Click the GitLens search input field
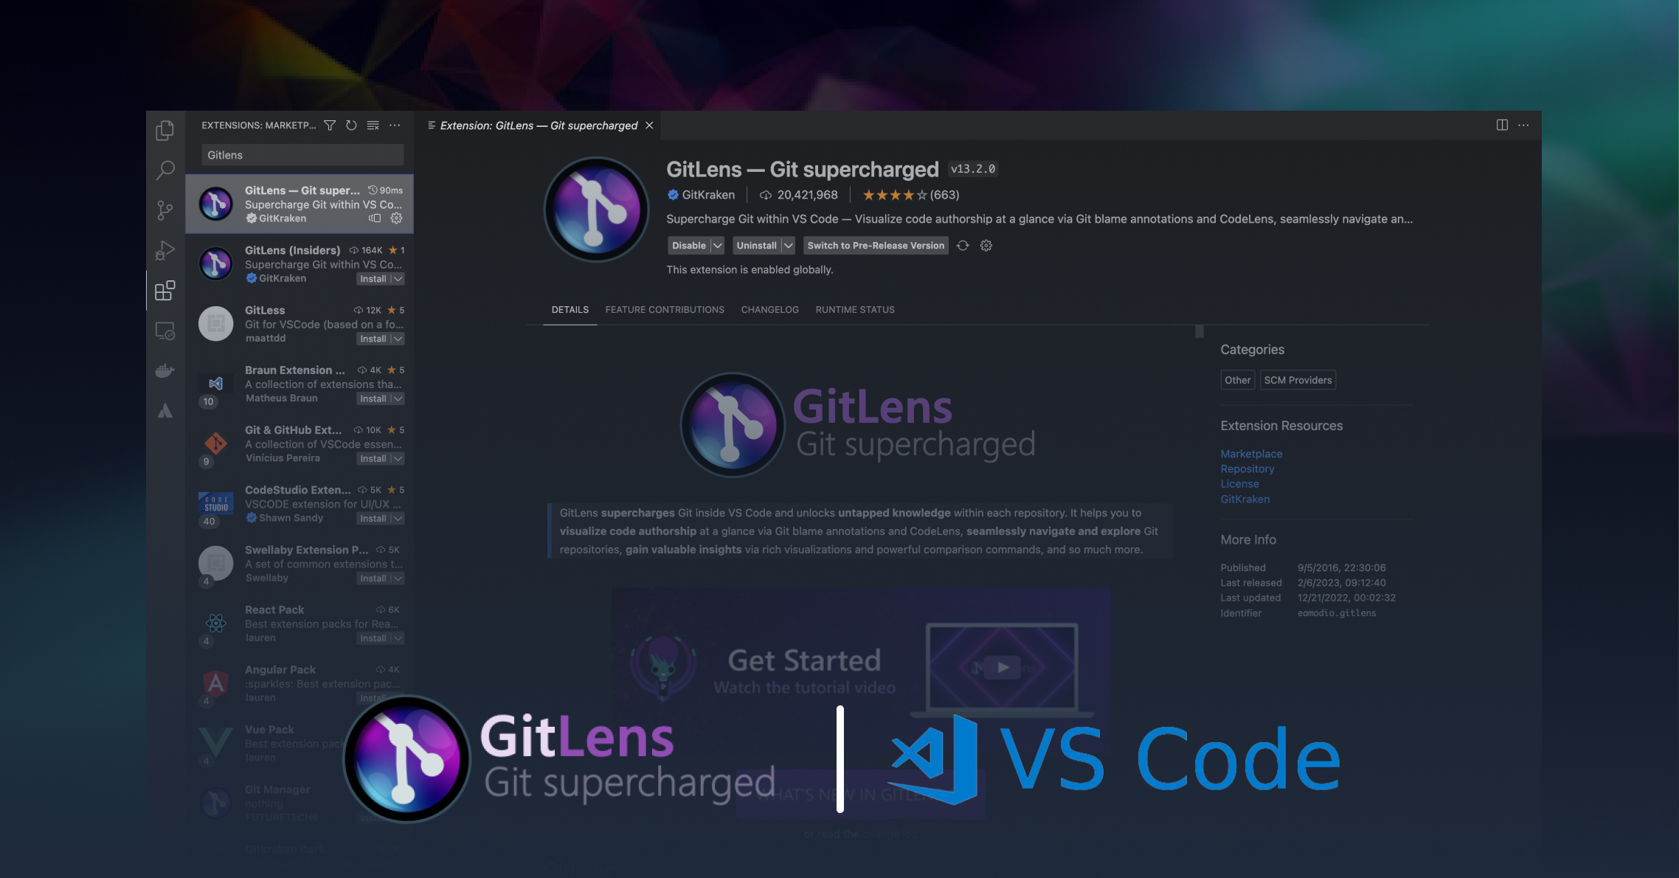Viewport: 1679px width, 878px height. [x=302, y=154]
